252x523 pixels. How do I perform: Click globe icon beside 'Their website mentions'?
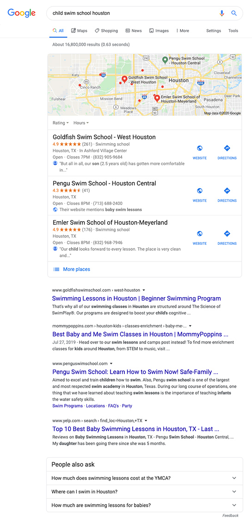[55, 210]
